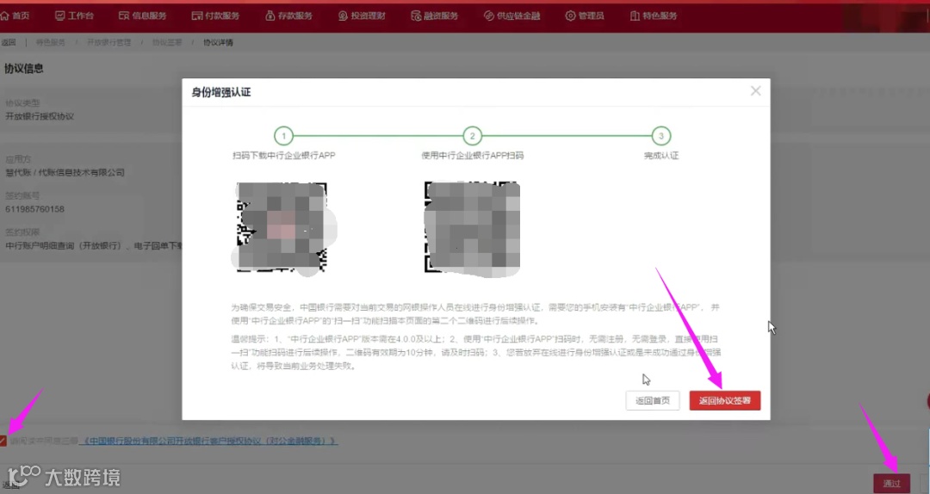Click step 1 circle 扫码下载中行企业银行APP
Image resolution: width=930 pixels, height=494 pixels.
283,136
